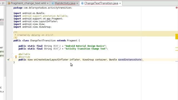Click the "Activity Transition Change Text" string
This screenshot has width=178, height=100.
point(86,49)
